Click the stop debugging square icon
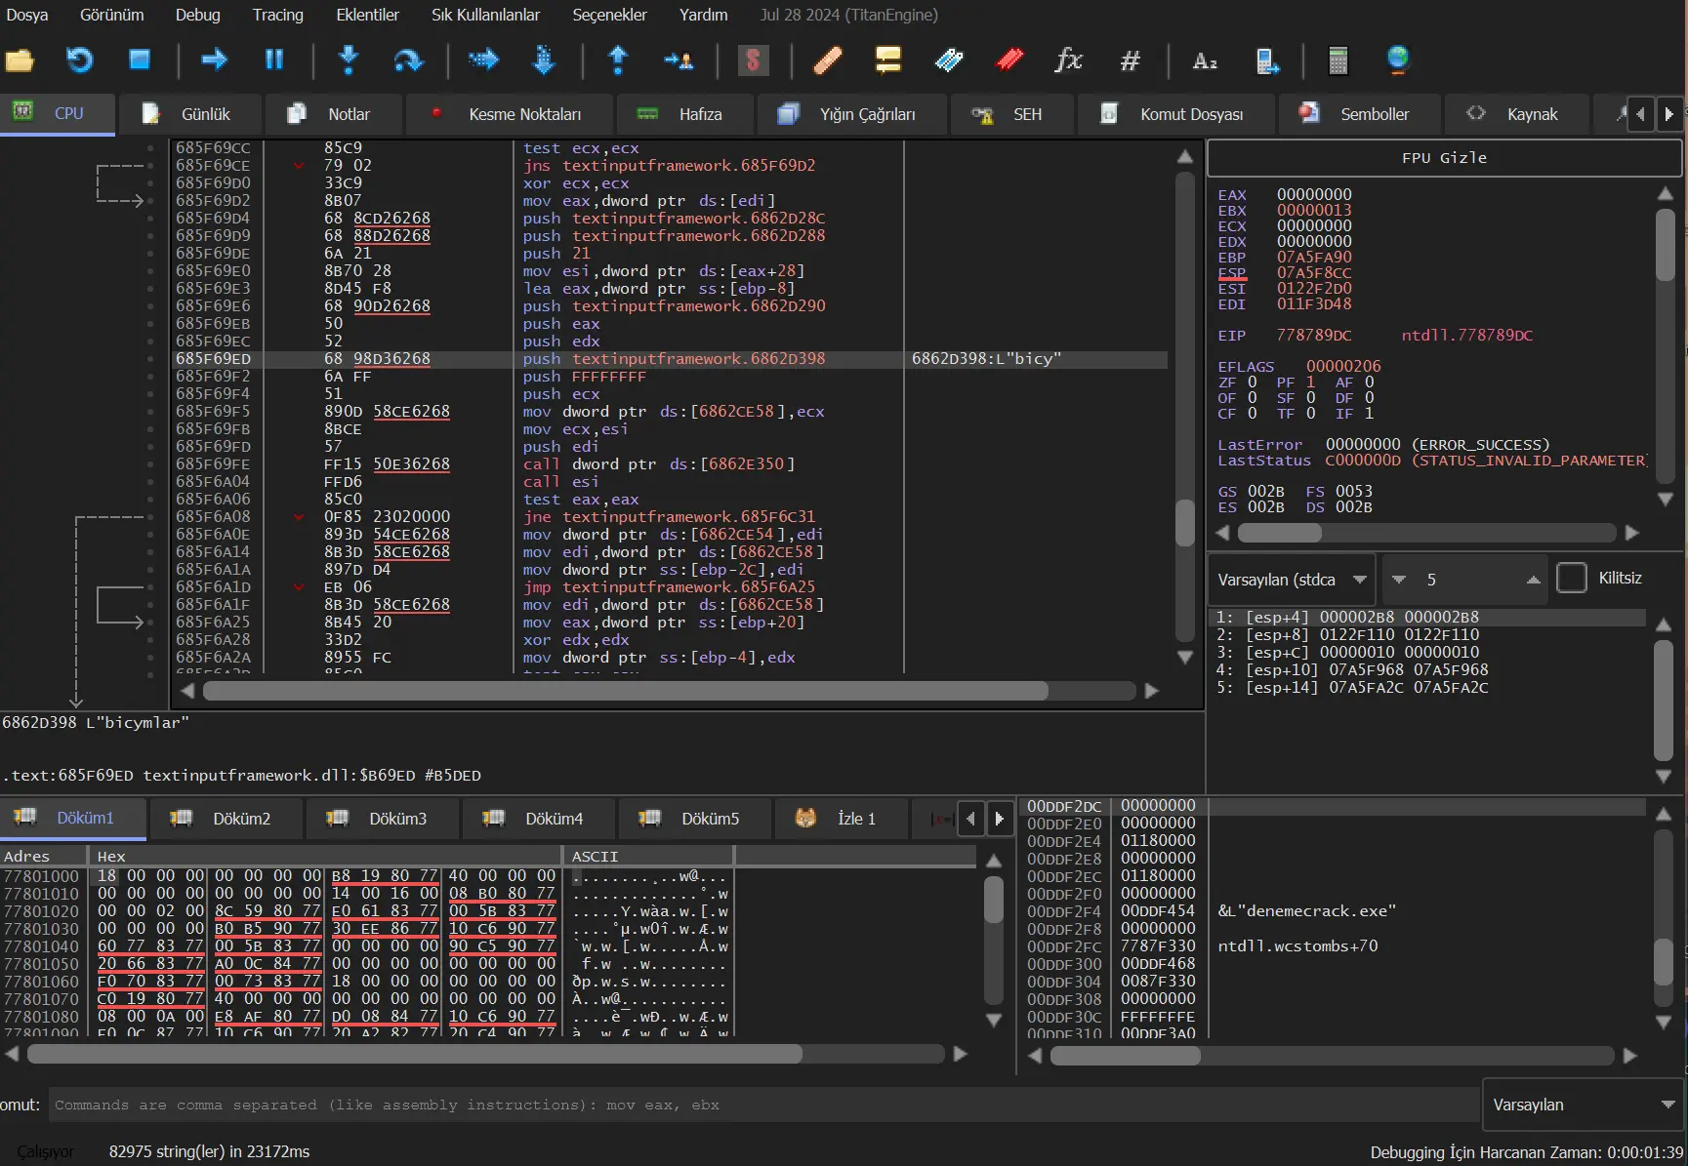1688x1166 pixels. pos(140,60)
